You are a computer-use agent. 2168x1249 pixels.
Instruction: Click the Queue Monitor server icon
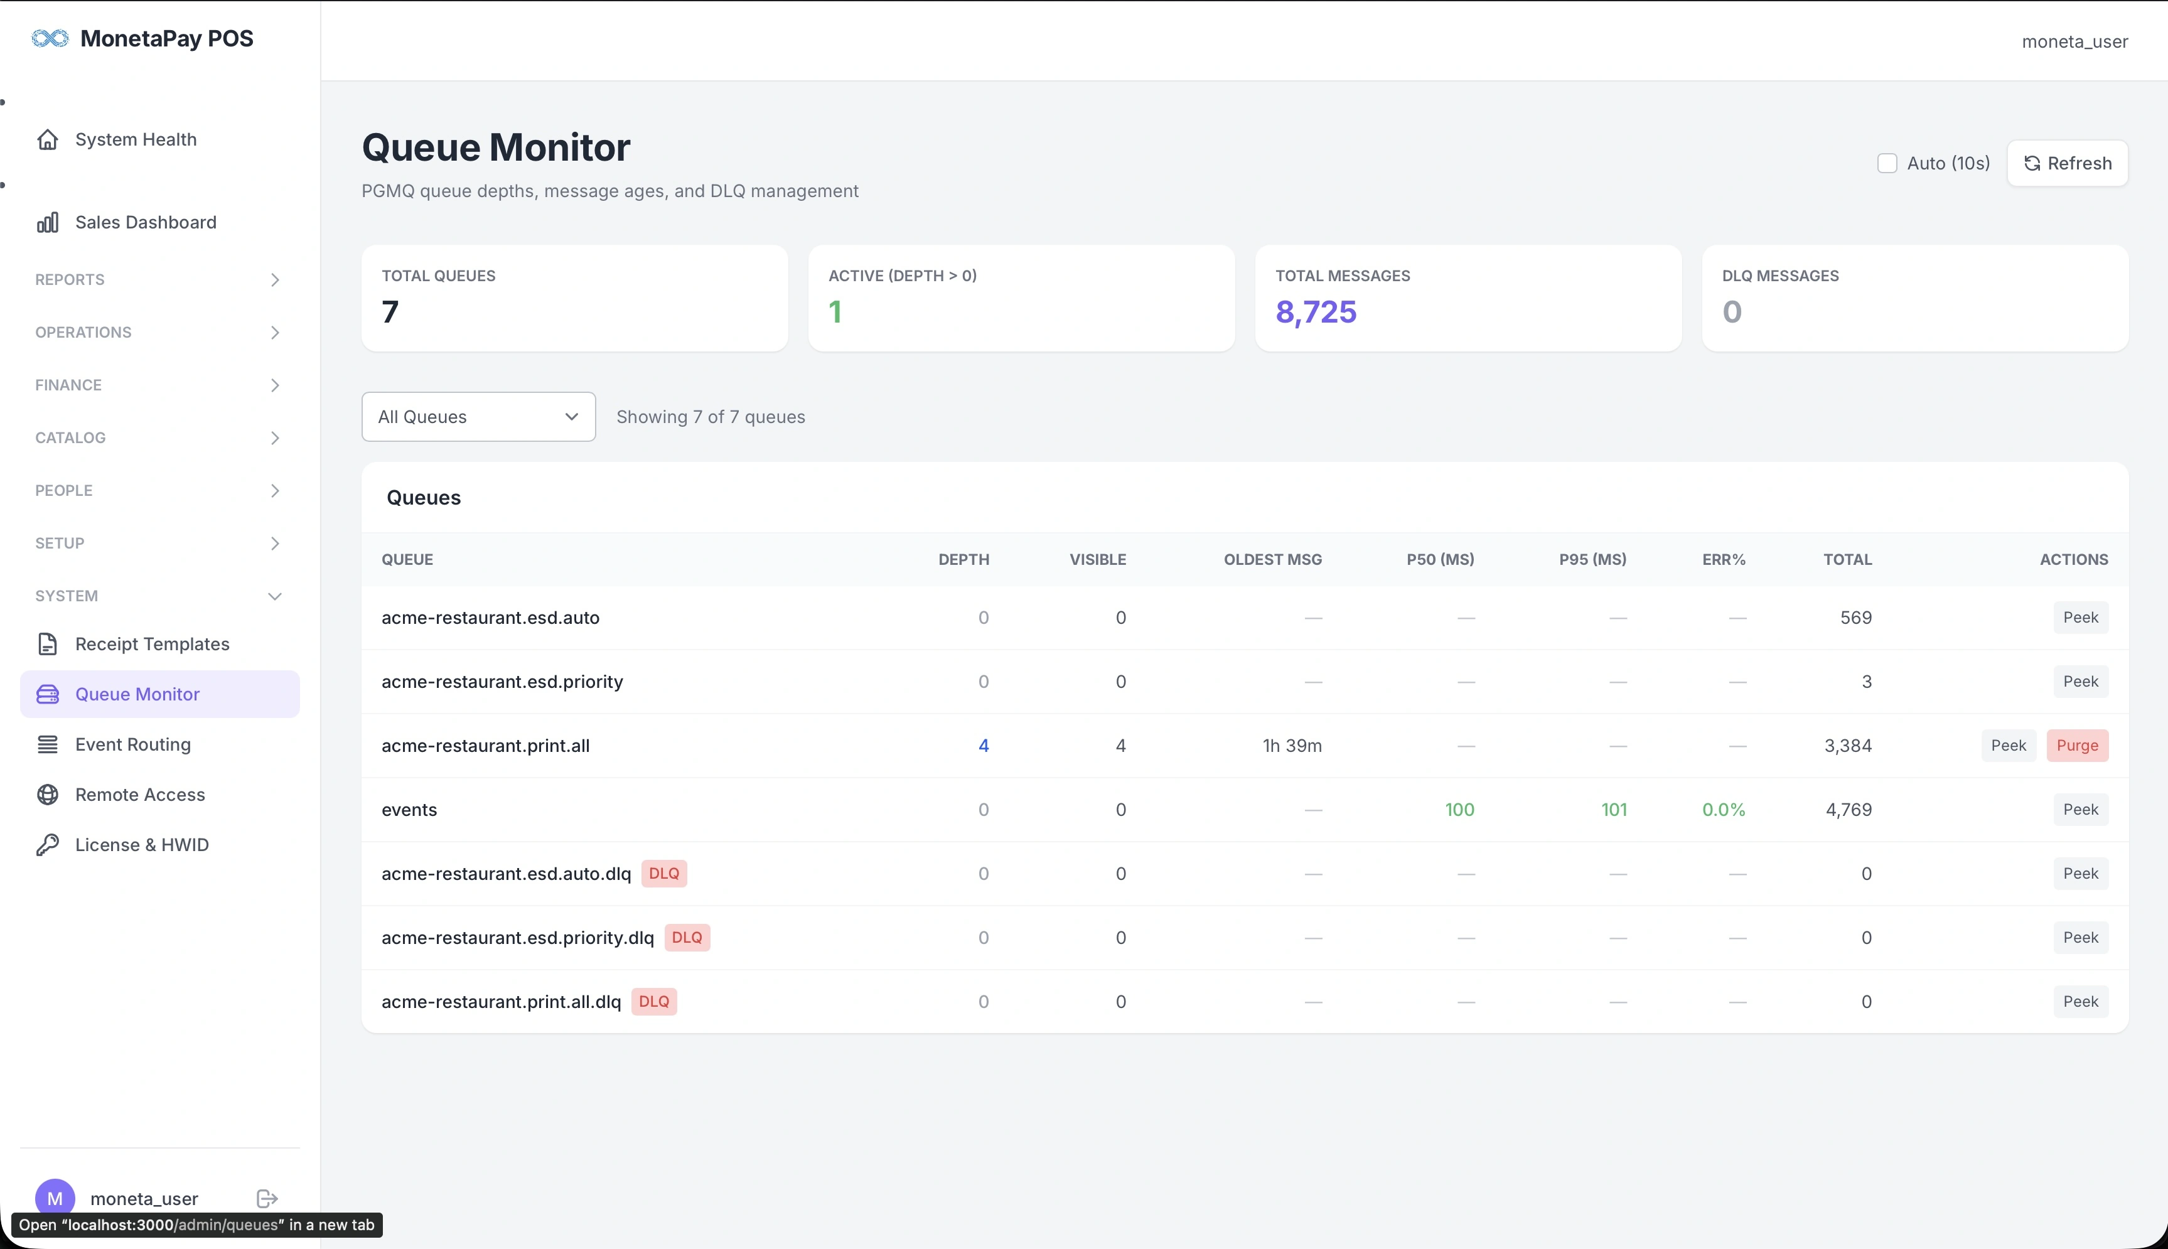[48, 694]
